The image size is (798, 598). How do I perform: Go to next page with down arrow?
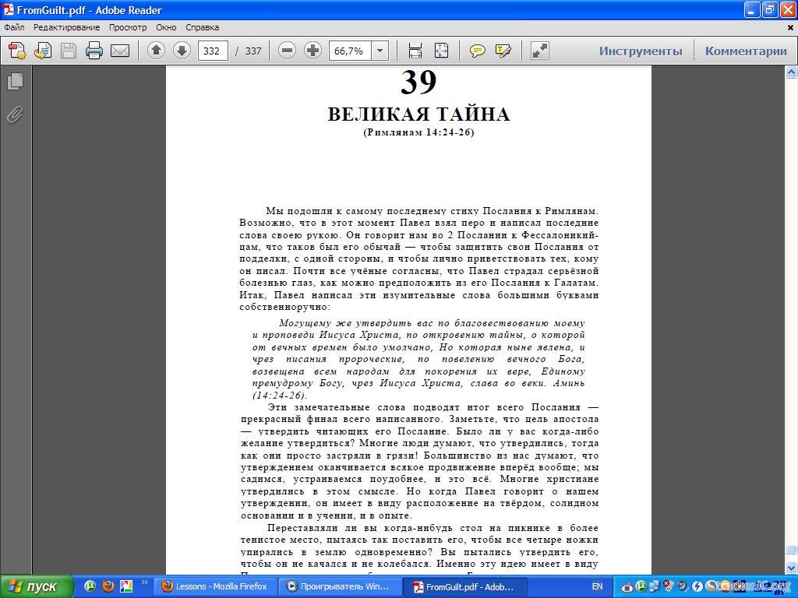coord(182,51)
